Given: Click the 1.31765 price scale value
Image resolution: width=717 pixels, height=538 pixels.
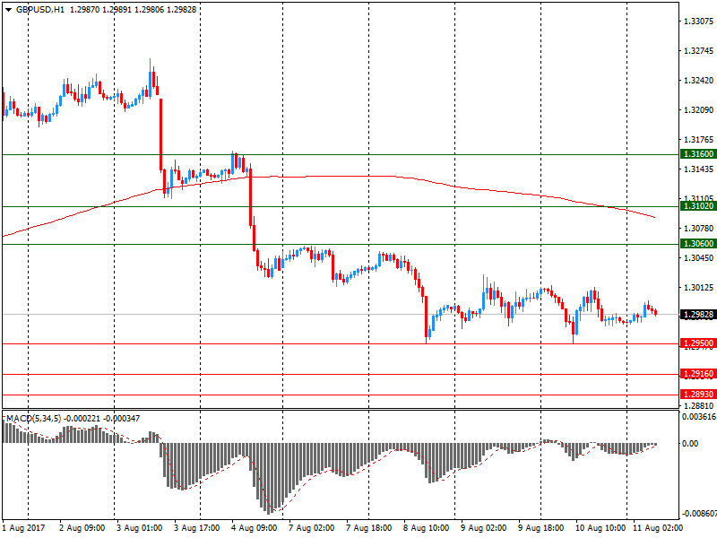Looking at the screenshot, I should 698,140.
